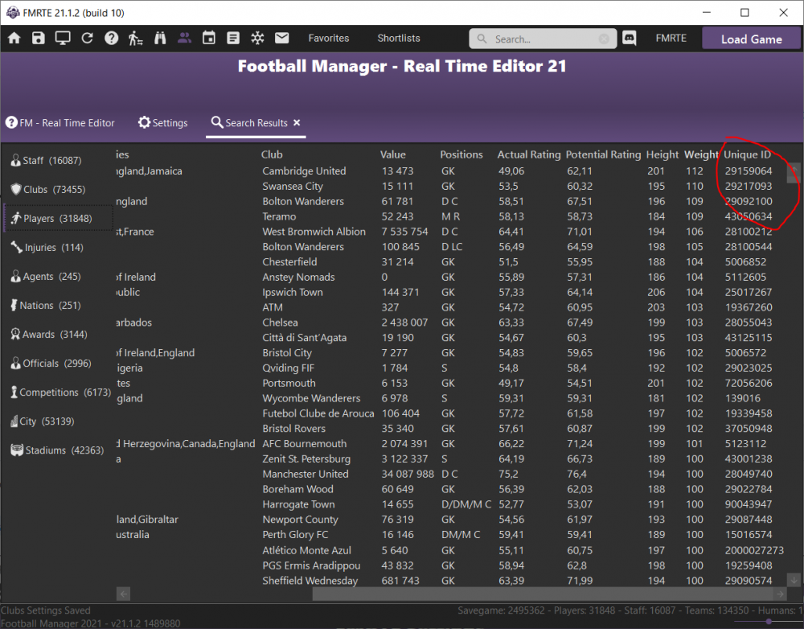Click the snowflake freezer icon
Image resolution: width=804 pixels, height=629 pixels.
[257, 38]
